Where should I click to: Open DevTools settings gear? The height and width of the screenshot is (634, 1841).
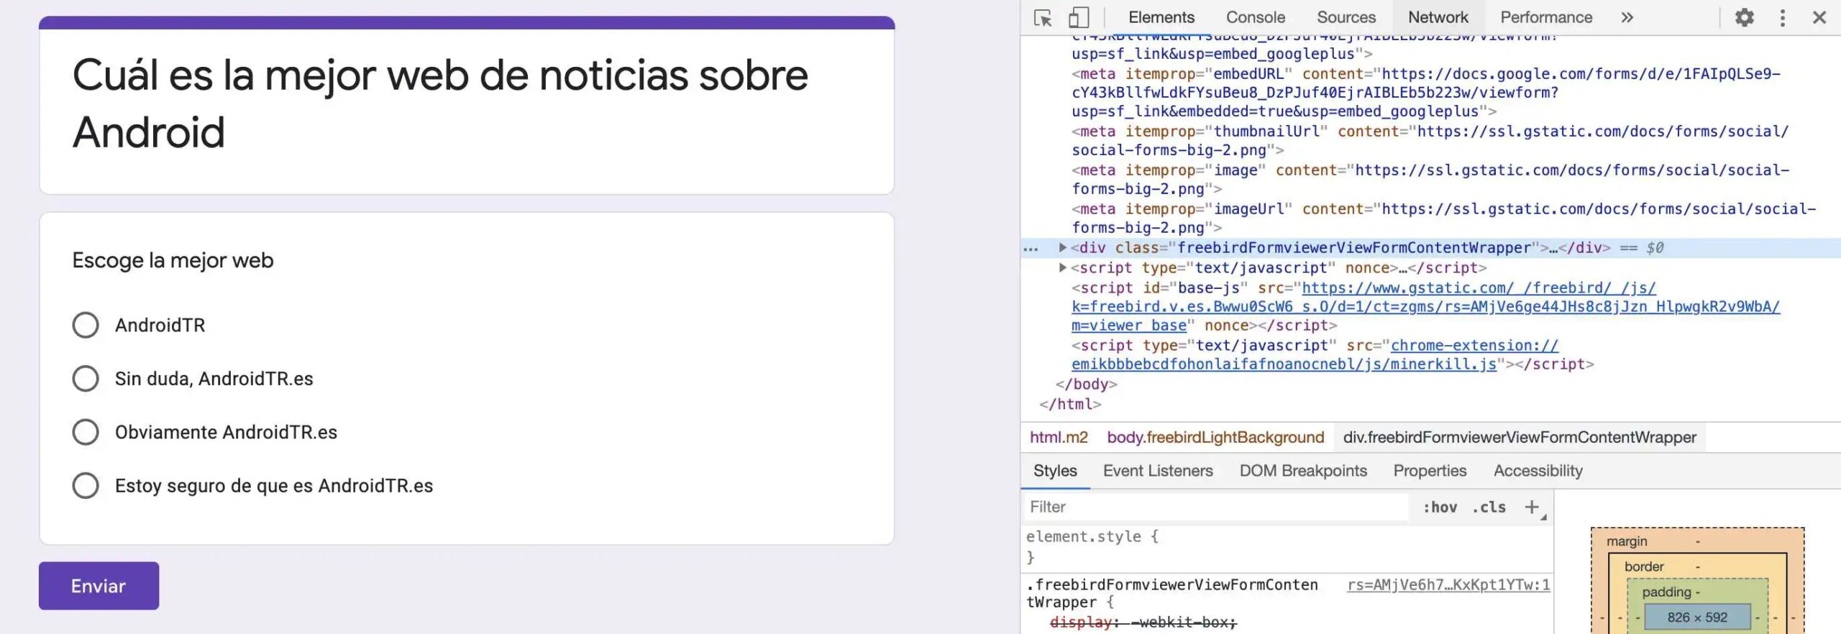tap(1744, 17)
